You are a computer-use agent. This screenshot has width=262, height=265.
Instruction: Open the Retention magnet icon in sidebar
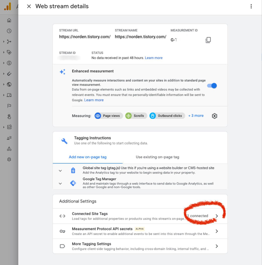point(9,74)
